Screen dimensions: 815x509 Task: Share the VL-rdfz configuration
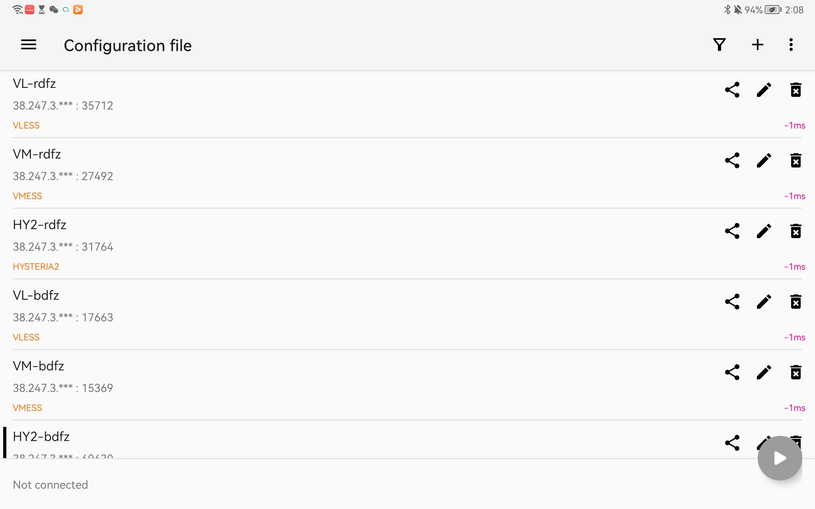click(732, 90)
